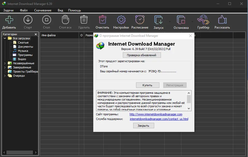Click the Рассказать thumbs-up icon
248x157 pixels.
[222, 20]
